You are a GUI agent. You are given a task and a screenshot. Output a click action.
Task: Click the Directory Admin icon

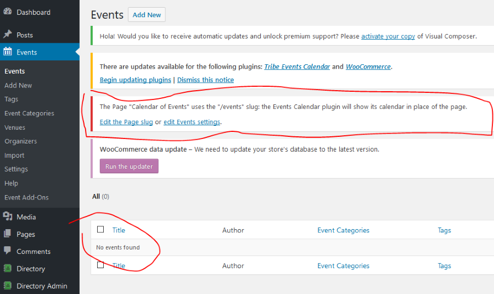tap(8, 286)
